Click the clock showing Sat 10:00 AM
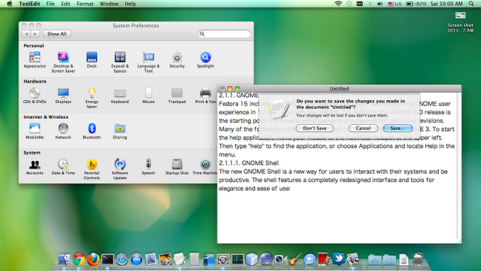The image size is (481, 271). tap(446, 4)
